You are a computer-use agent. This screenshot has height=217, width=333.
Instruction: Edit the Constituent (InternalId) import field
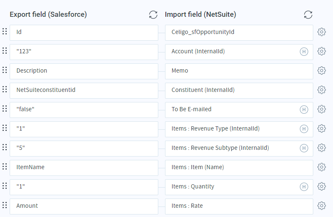239,91
